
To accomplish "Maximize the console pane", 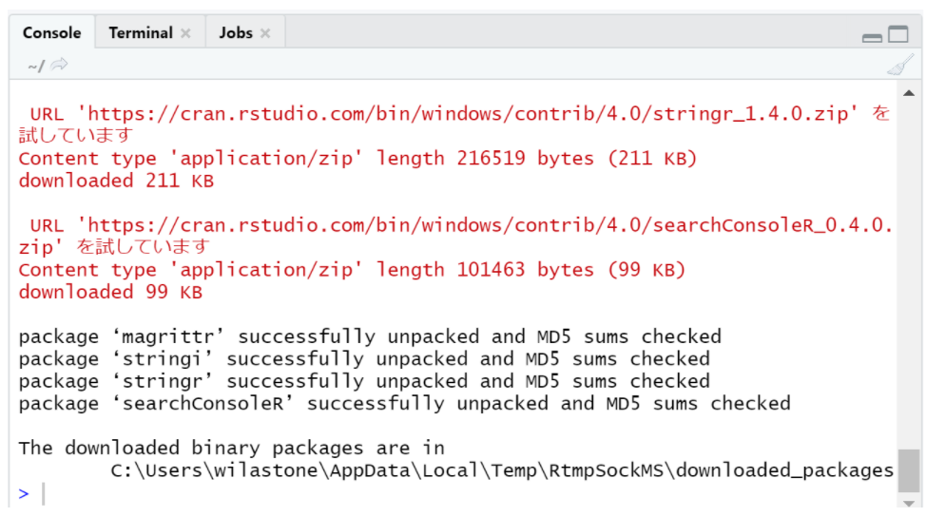I will [898, 34].
